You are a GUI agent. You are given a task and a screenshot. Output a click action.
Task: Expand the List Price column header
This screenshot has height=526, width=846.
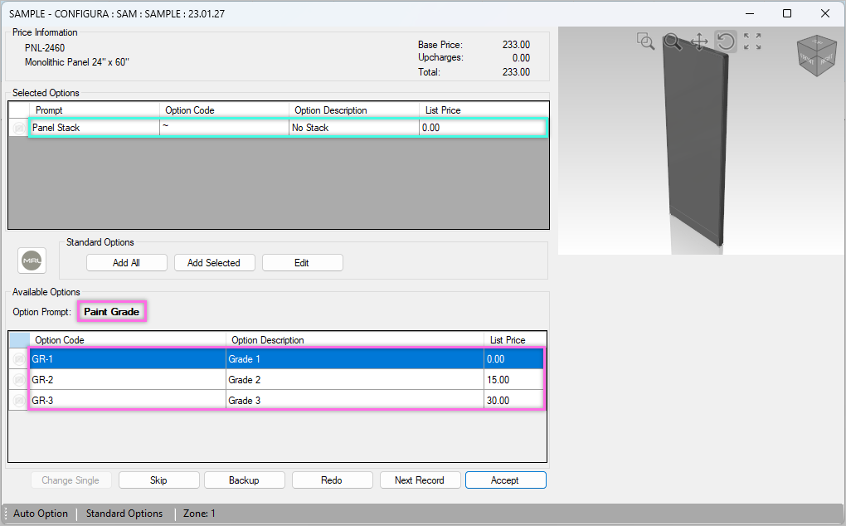513,339
